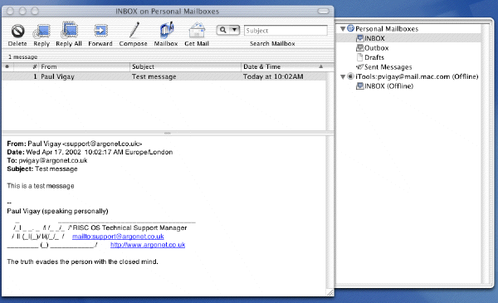Click the mailto:support@argonet.co.uk link
The width and height of the screenshot is (498, 303).
(x=118, y=237)
